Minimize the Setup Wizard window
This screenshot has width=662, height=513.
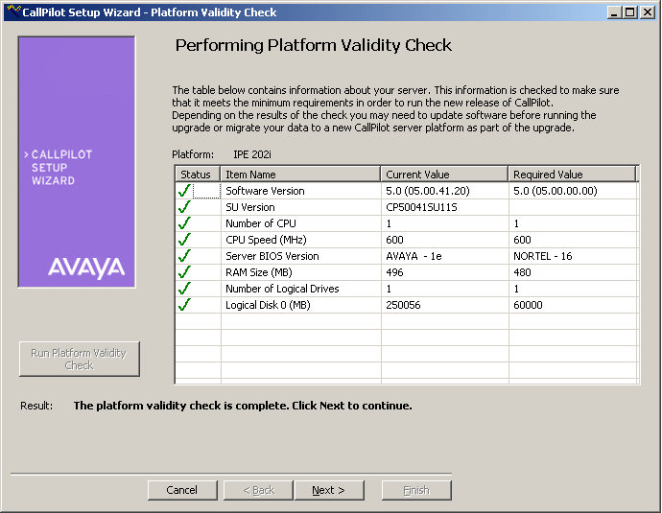click(x=614, y=12)
